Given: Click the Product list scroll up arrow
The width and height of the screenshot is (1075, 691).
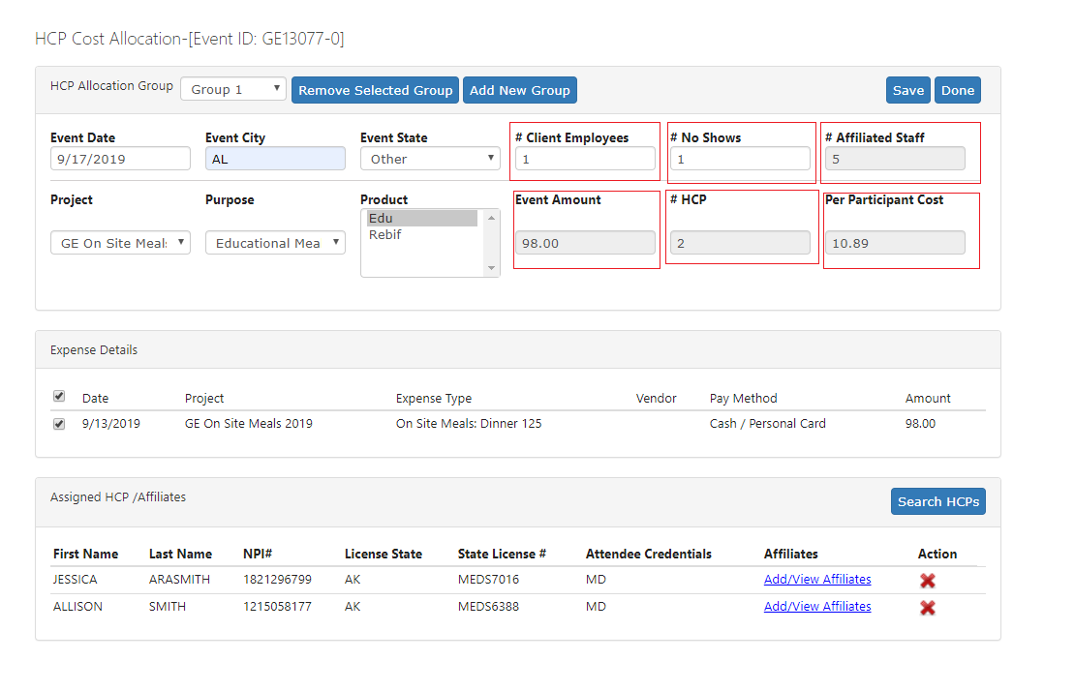Looking at the screenshot, I should tap(491, 218).
